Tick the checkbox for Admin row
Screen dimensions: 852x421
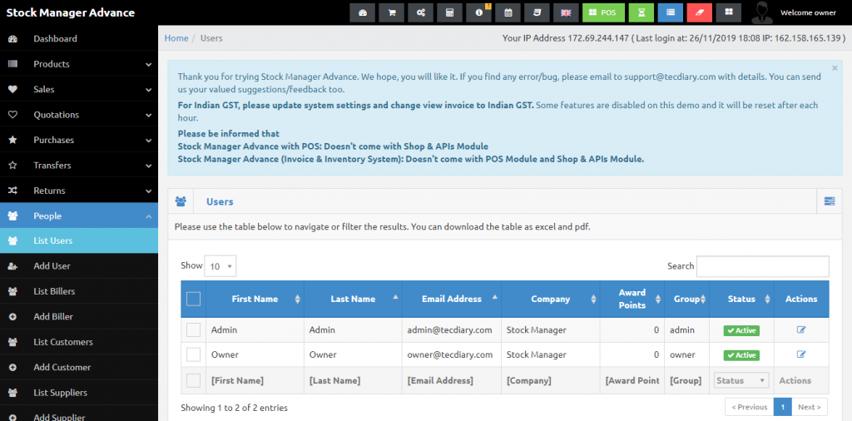pyautogui.click(x=193, y=329)
